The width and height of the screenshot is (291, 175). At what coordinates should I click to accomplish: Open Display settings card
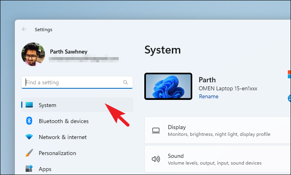click(217, 130)
